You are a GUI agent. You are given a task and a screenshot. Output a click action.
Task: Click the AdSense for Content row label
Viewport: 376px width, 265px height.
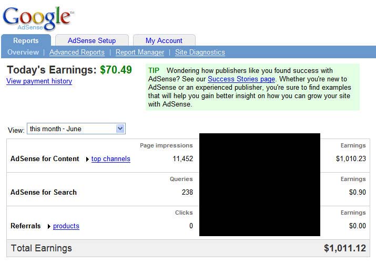pos(45,158)
